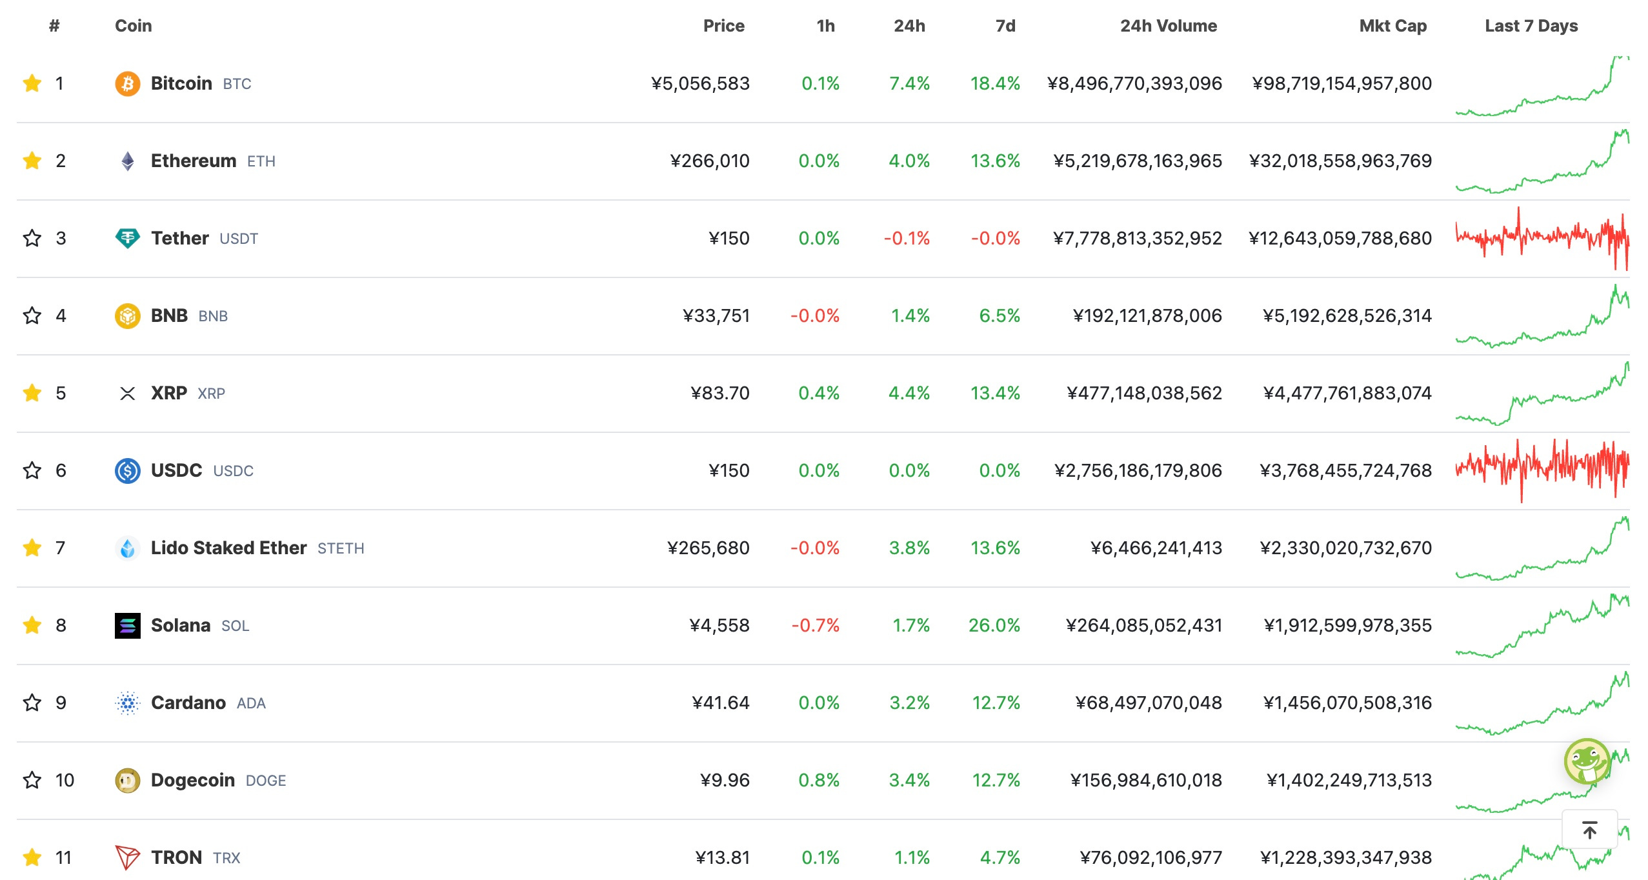View Tether's red 7-day sparkline chart

tap(1542, 238)
